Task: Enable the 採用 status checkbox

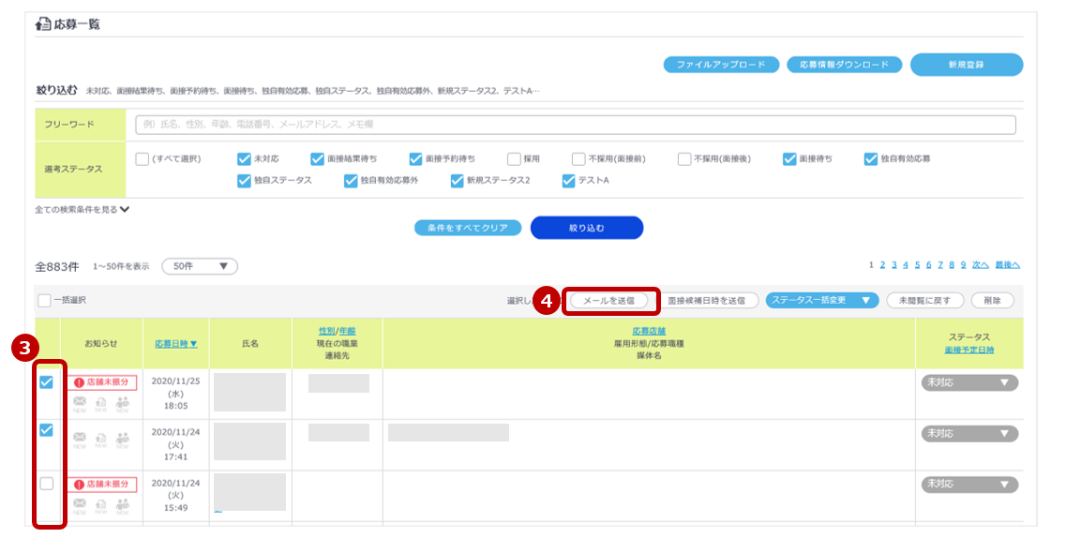Action: (514, 159)
